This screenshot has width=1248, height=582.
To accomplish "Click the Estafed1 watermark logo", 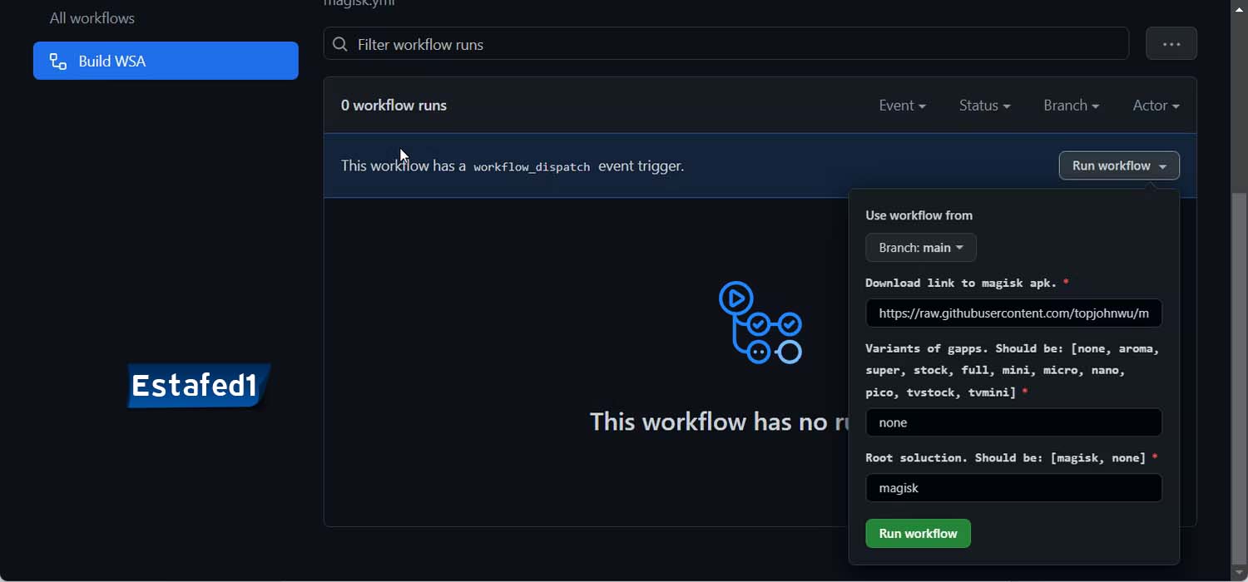I will click(x=198, y=386).
